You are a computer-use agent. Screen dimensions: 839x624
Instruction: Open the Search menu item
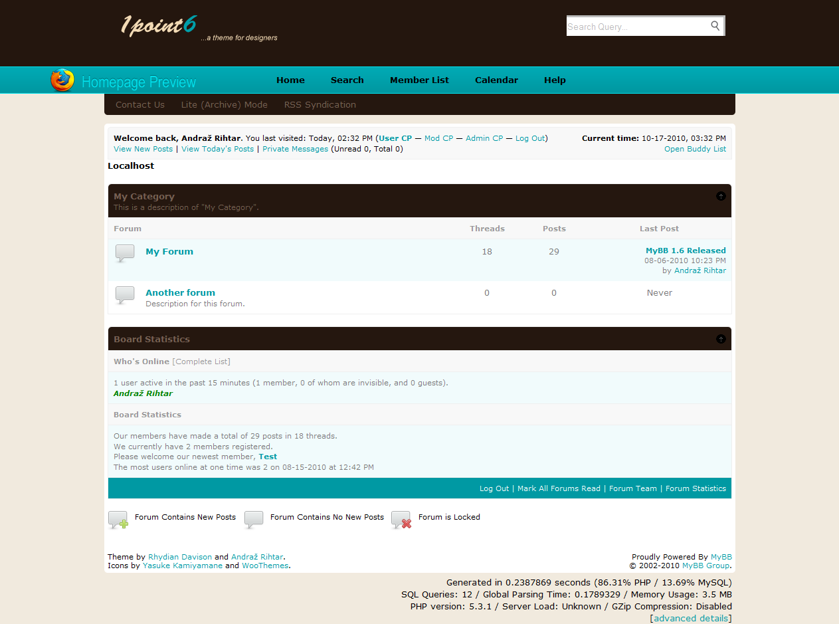[x=347, y=80]
